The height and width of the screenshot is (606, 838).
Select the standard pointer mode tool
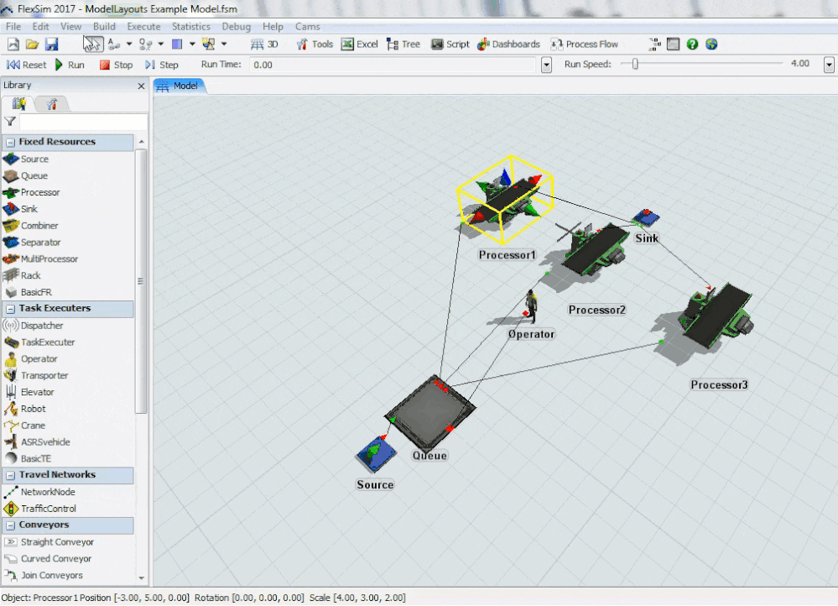pos(93,44)
